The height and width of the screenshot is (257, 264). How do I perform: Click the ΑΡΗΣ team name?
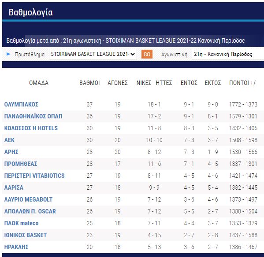point(11,152)
